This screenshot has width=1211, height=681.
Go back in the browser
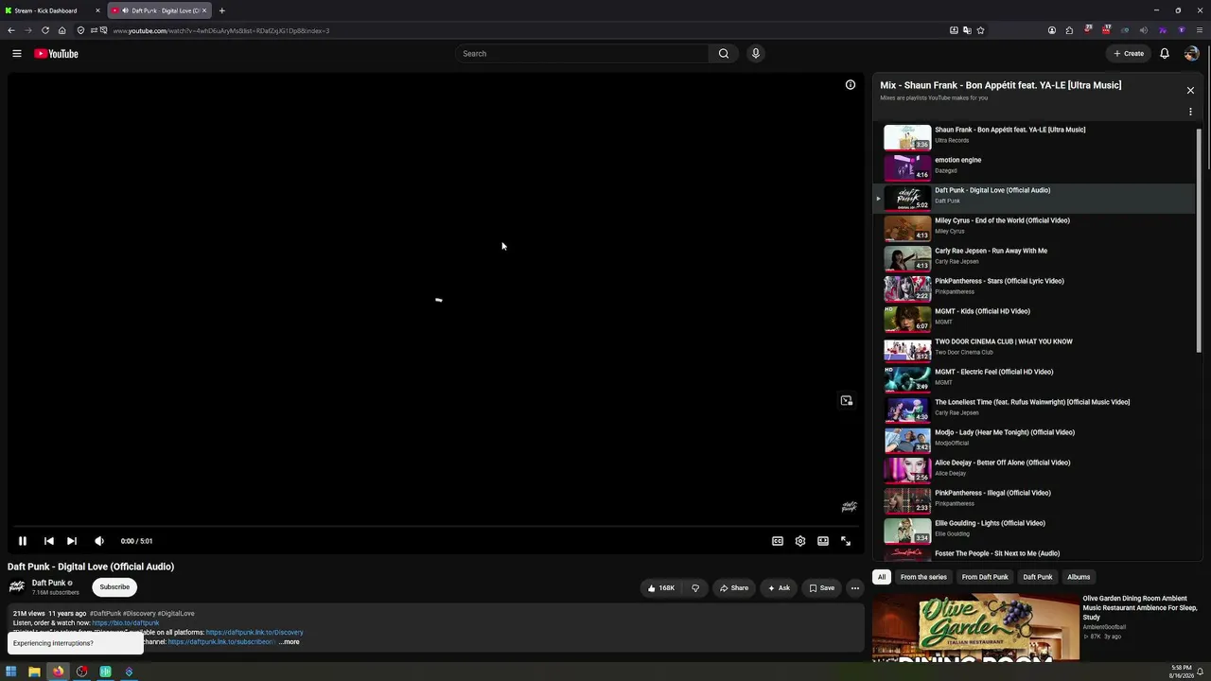tap(11, 30)
